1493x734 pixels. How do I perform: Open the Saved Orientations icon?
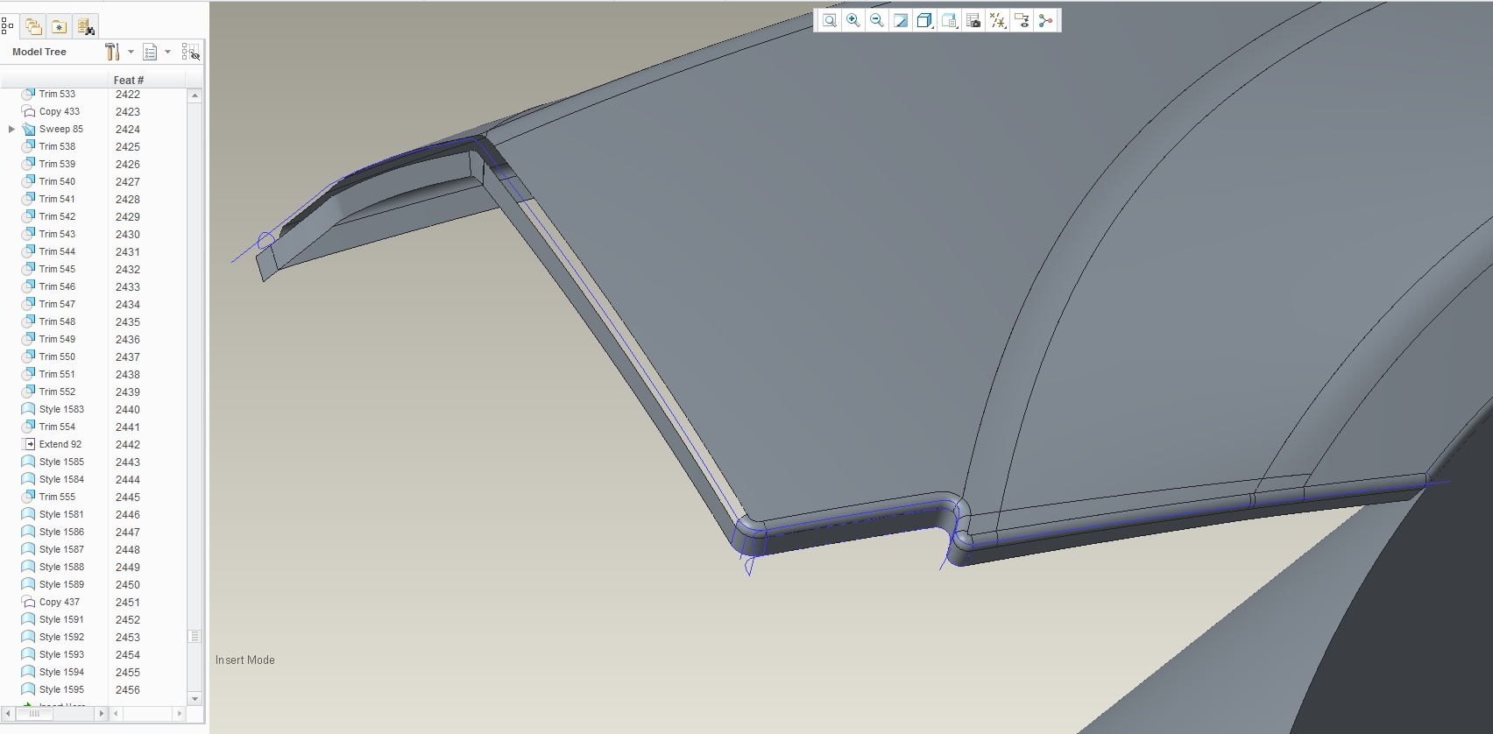[x=949, y=21]
